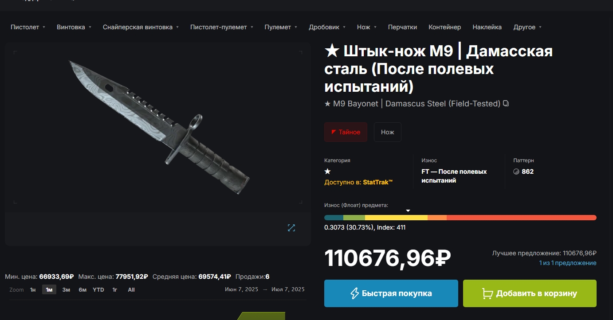Go to the Контейнер category

pos(444,27)
